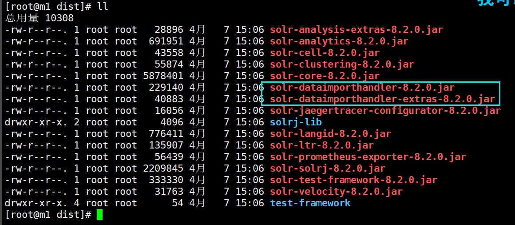The image size is (515, 225).
Task: Click file size 776411 of solr-langid
Action: (166, 134)
